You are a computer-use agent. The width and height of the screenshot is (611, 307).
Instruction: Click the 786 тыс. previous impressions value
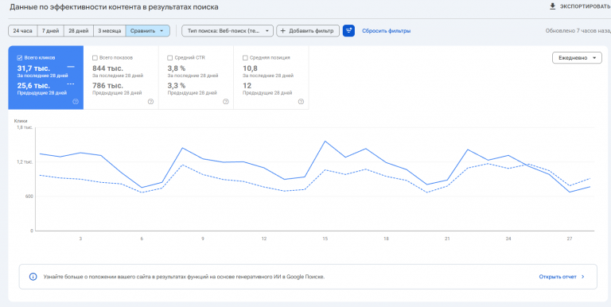click(x=108, y=86)
